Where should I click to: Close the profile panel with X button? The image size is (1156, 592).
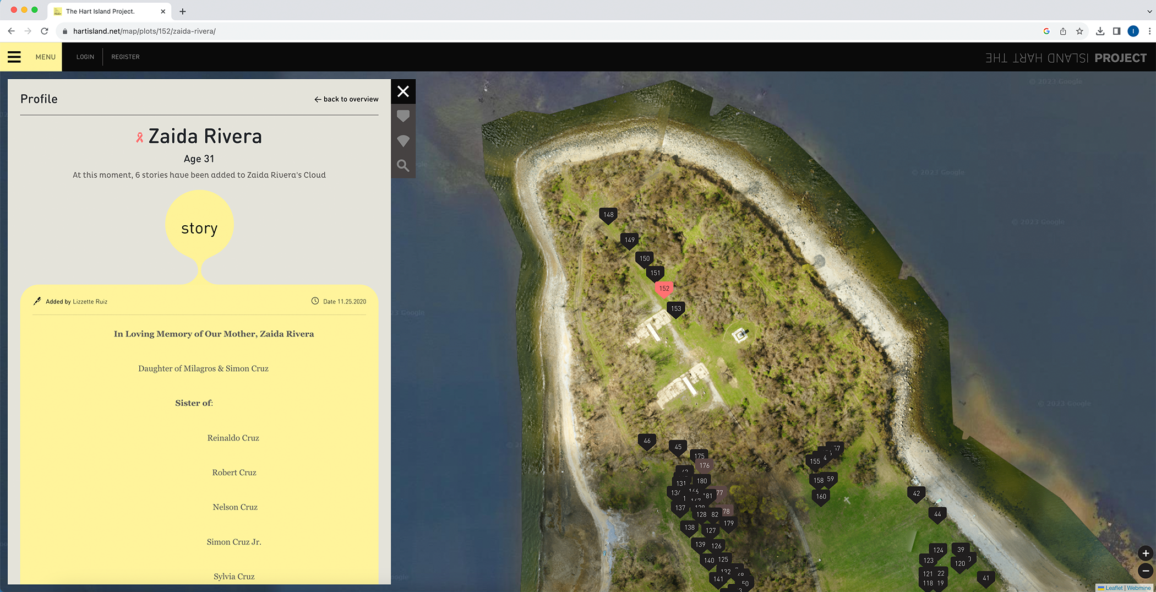(x=403, y=91)
